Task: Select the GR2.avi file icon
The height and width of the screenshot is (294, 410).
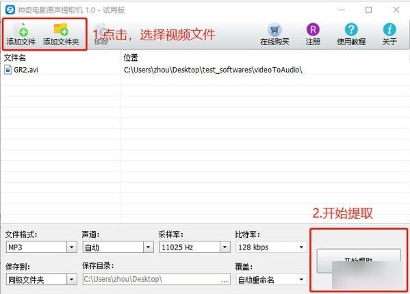Action: (x=8, y=70)
